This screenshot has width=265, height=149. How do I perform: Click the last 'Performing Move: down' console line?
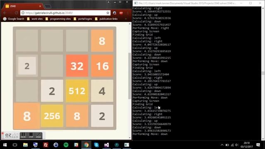pos(150,134)
